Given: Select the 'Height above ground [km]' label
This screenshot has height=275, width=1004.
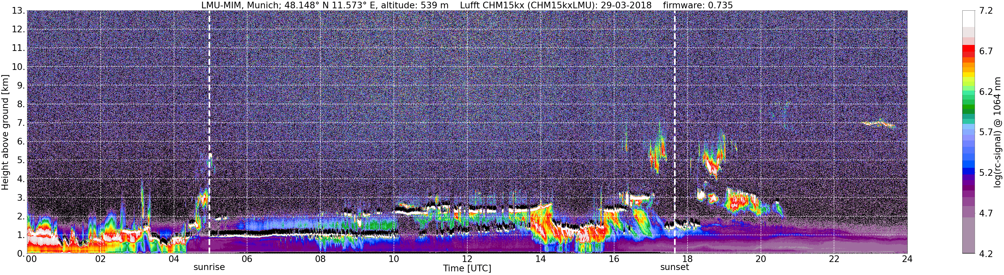Looking at the screenshot, I should pos(5,132).
